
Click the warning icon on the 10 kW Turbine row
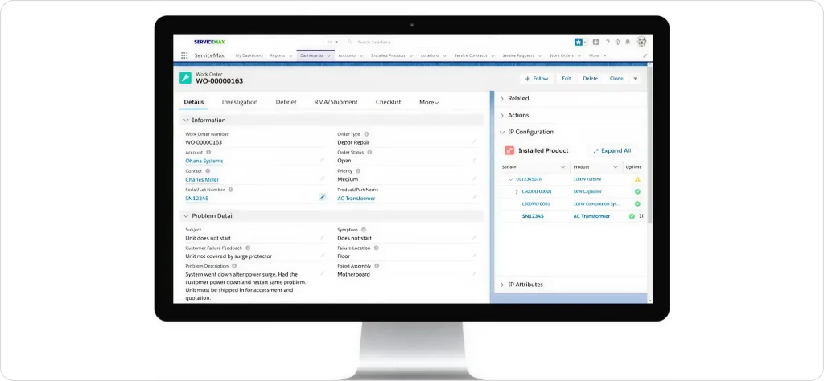pyautogui.click(x=637, y=179)
